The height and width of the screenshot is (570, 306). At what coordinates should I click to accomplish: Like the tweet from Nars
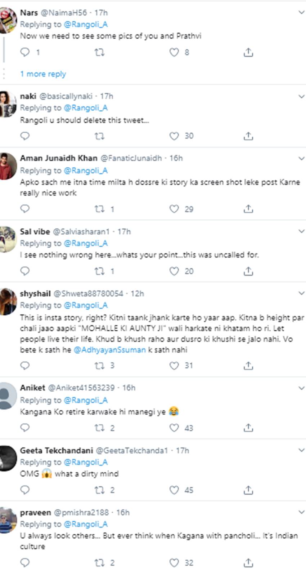pyautogui.click(x=174, y=52)
